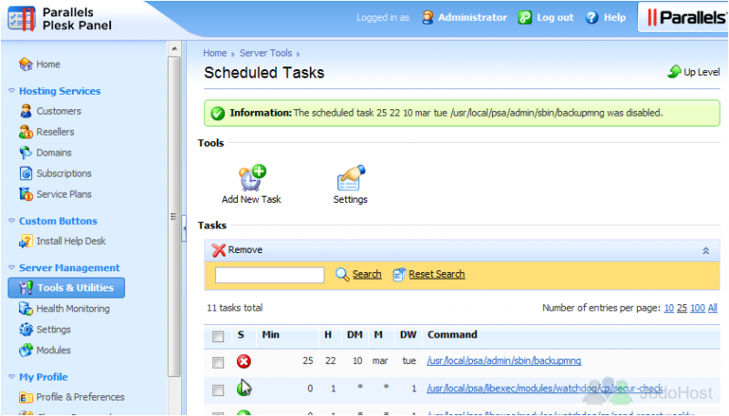Click the Administrator user icon
This screenshot has height=416, width=729.
(427, 17)
